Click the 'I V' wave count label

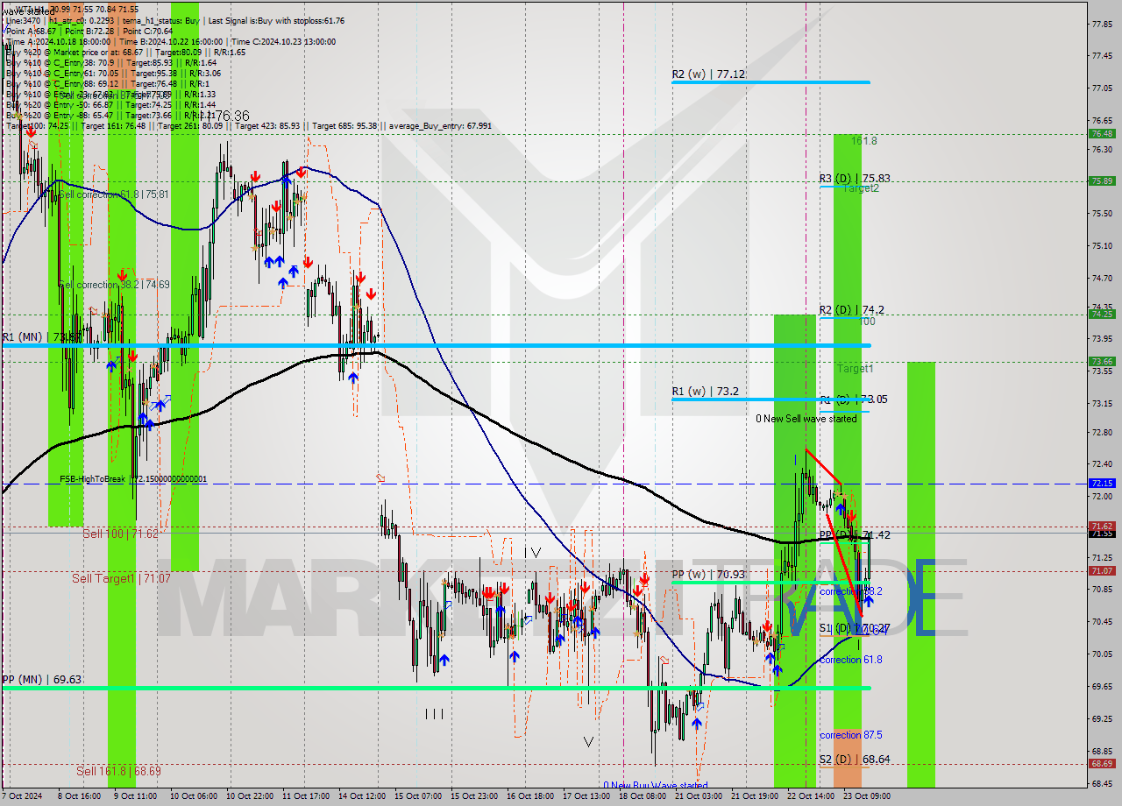tap(533, 552)
